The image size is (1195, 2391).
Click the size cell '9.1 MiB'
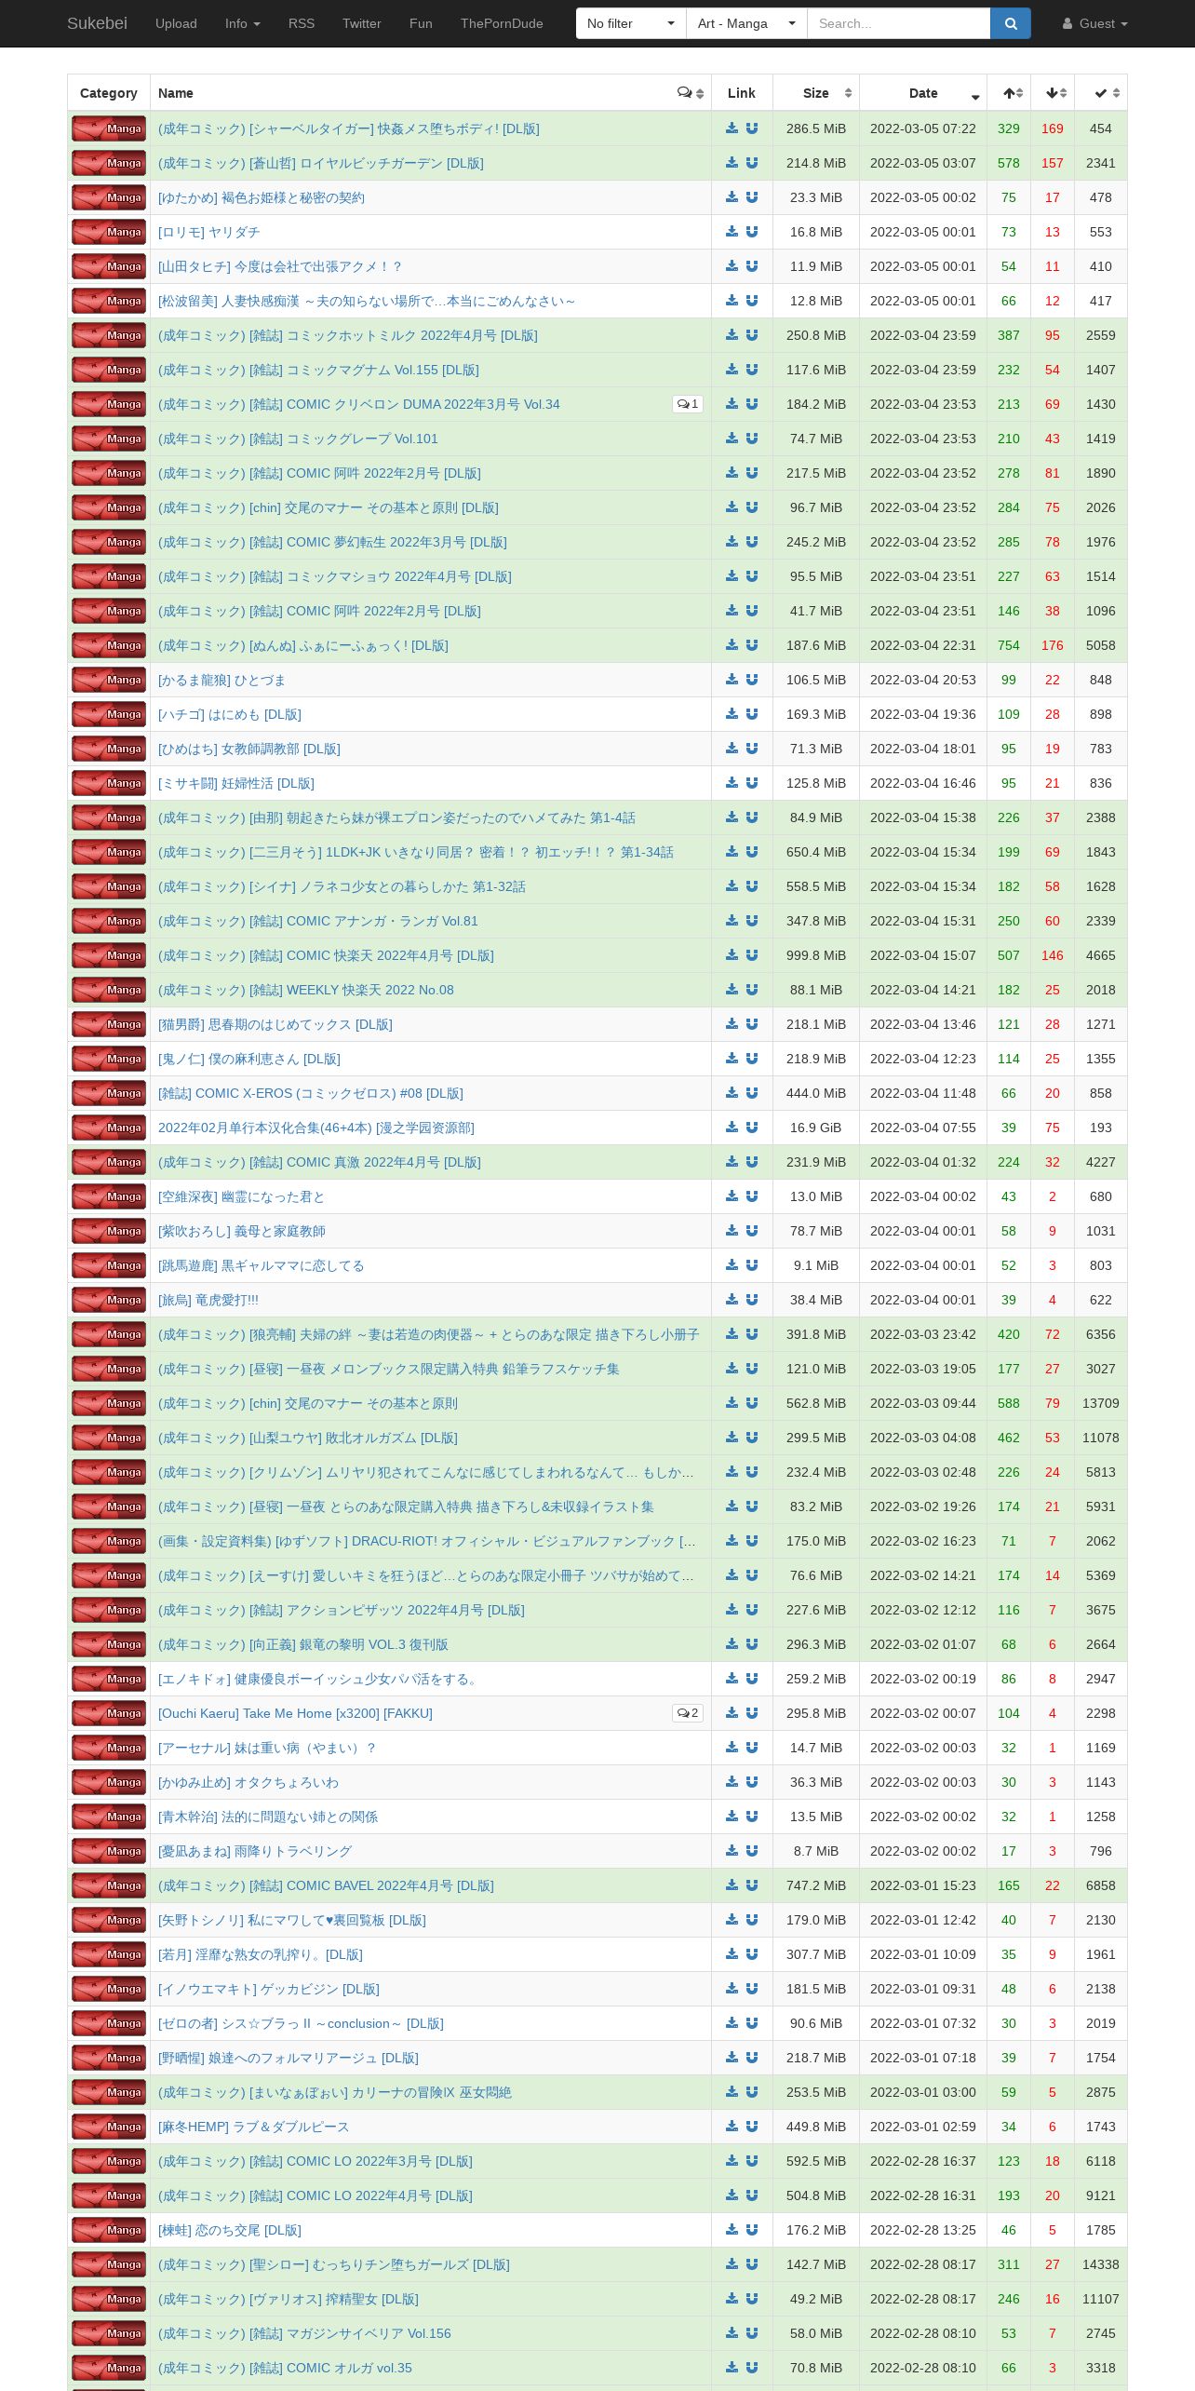[x=816, y=1265]
